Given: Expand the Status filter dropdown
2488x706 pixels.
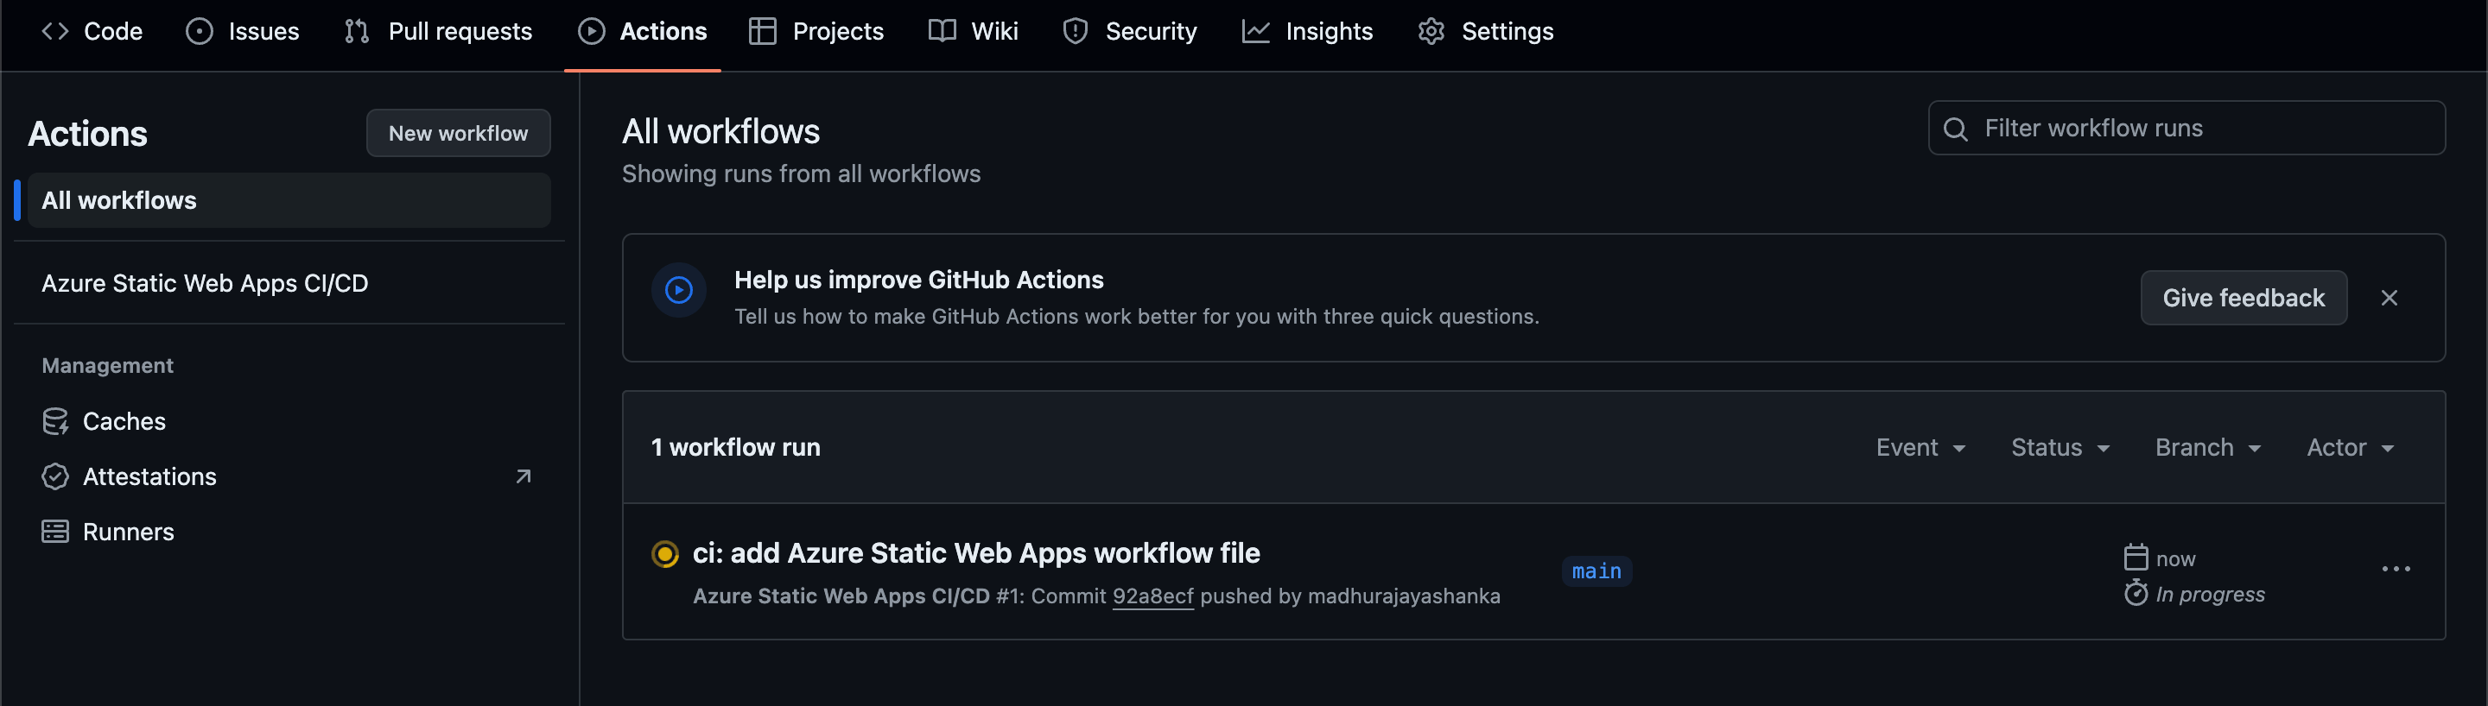Looking at the screenshot, I should pyautogui.click(x=2060, y=448).
